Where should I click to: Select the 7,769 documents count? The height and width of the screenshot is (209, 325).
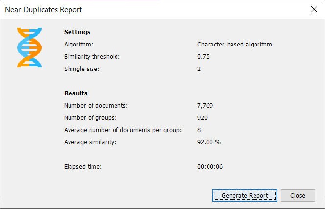coord(205,105)
